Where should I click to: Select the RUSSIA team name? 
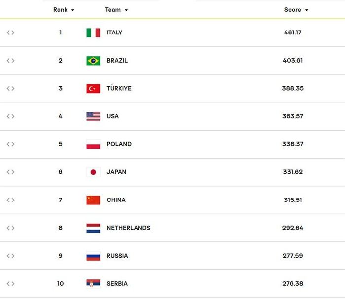117,256
